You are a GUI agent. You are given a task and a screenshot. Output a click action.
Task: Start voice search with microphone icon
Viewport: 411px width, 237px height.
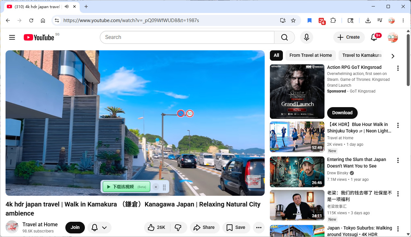click(306, 37)
